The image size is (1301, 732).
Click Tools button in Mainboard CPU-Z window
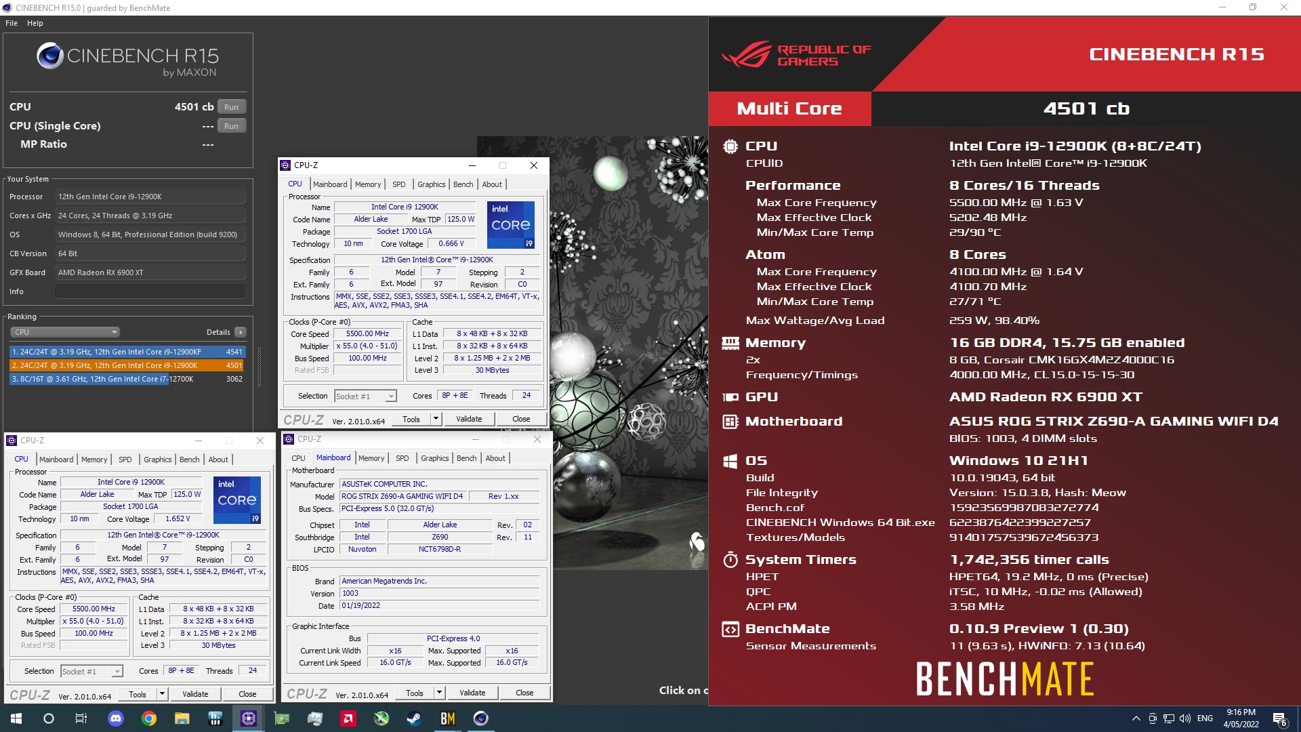[x=415, y=693]
